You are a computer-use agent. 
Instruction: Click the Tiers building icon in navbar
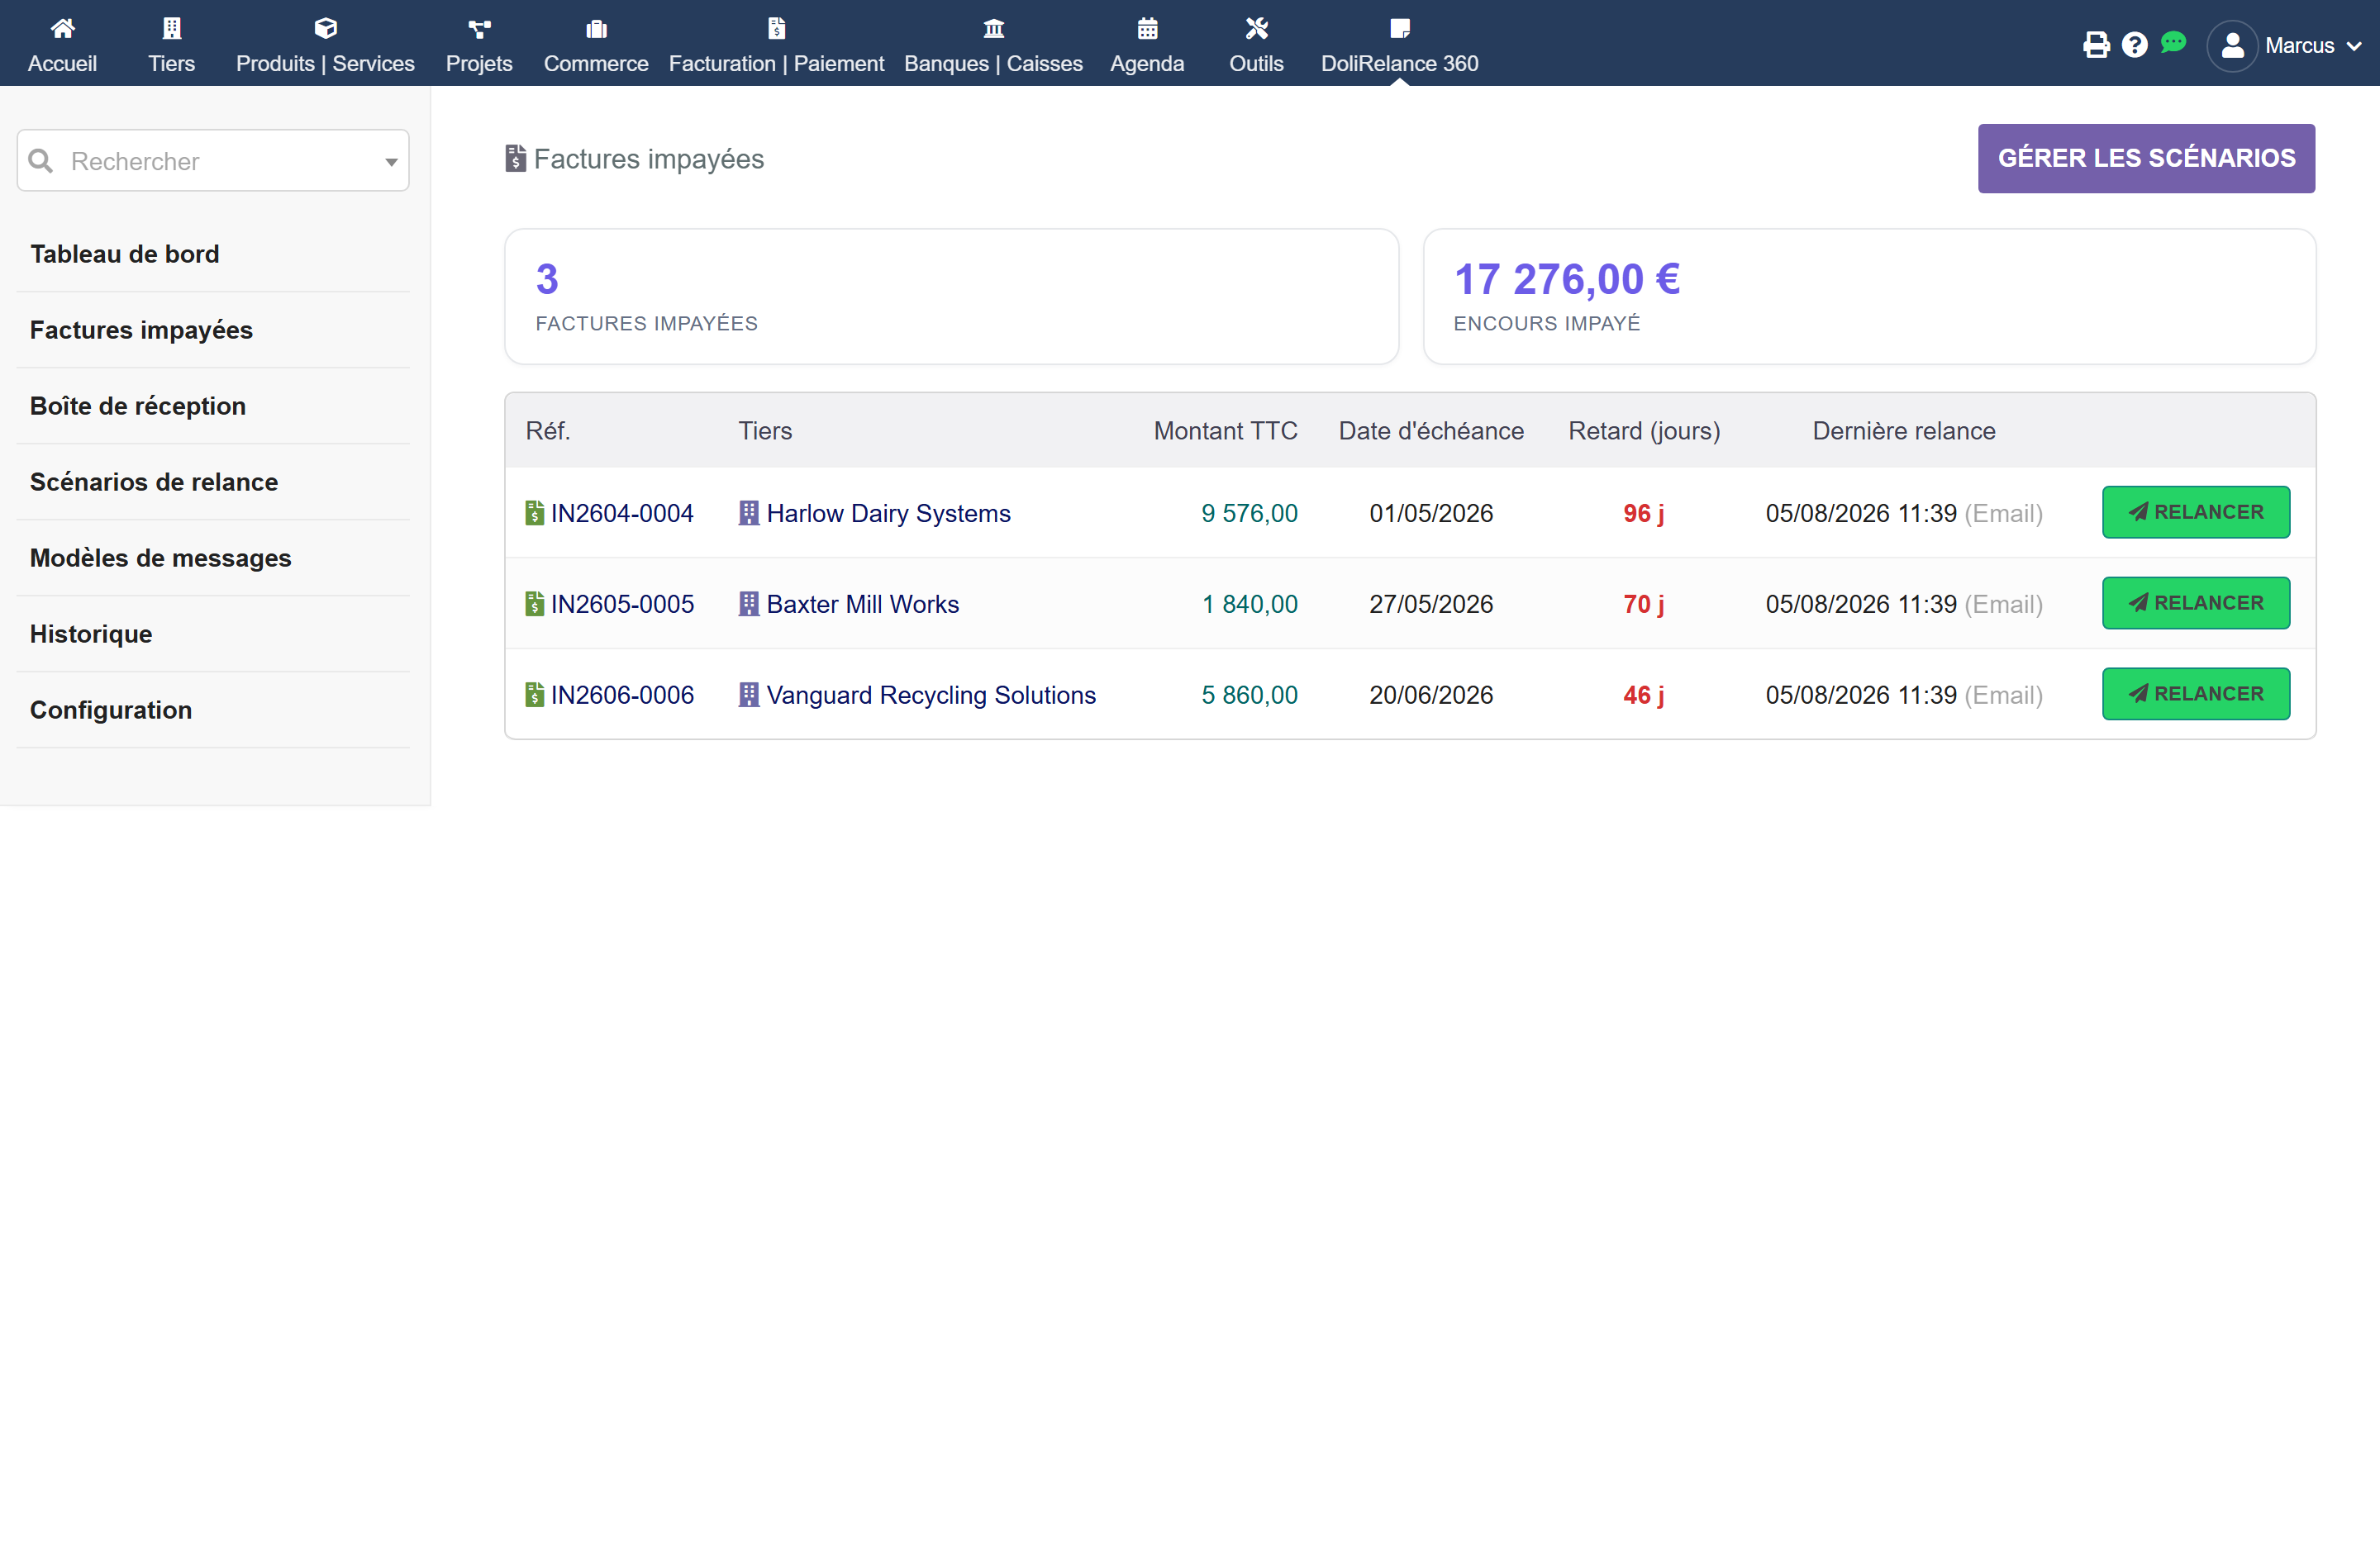171,28
